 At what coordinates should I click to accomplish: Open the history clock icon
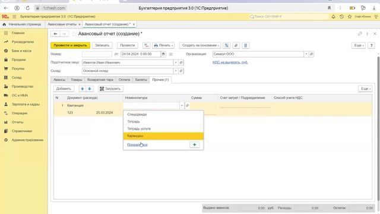[x=341, y=17]
